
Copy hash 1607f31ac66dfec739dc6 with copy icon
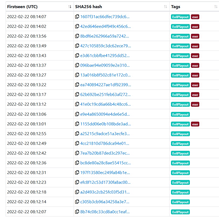pyautogui.click(x=77, y=16)
